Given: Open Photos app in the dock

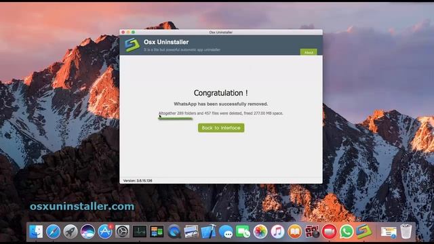Looking at the screenshot, I should click(x=260, y=231).
